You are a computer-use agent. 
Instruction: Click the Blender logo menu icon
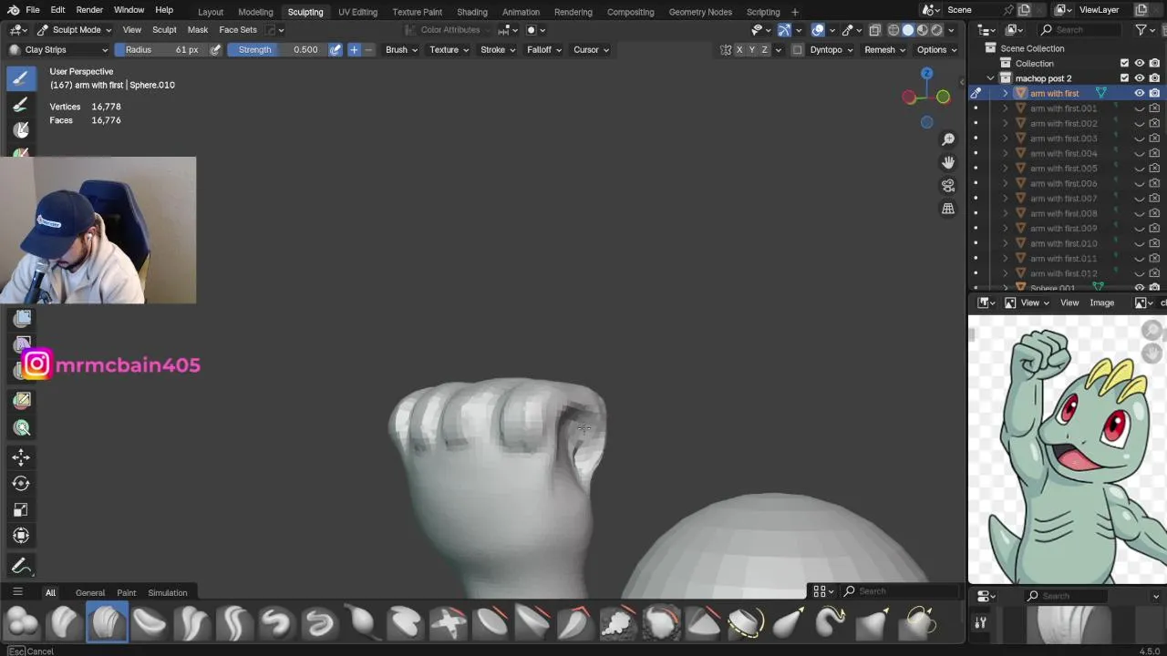click(x=13, y=10)
